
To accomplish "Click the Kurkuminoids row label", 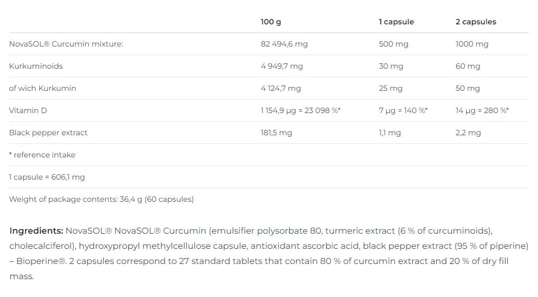I will (36, 66).
